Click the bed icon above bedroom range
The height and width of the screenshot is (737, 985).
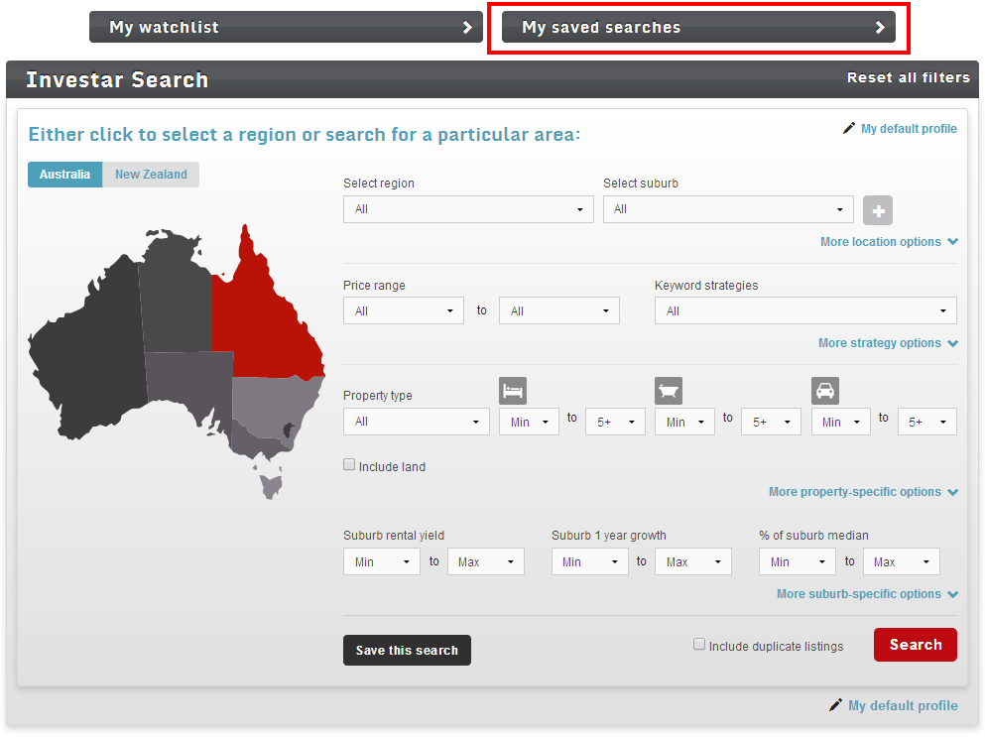coord(512,390)
